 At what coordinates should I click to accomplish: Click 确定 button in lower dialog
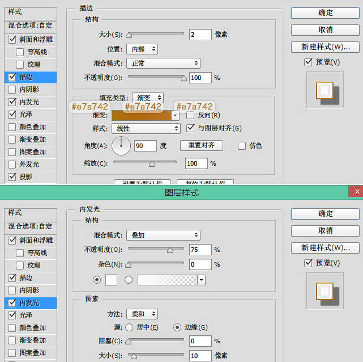coord(325,213)
